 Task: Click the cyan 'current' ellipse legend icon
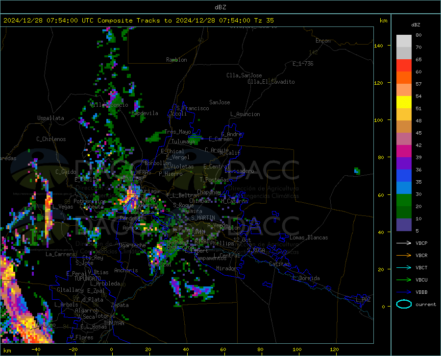pyautogui.click(x=404, y=304)
